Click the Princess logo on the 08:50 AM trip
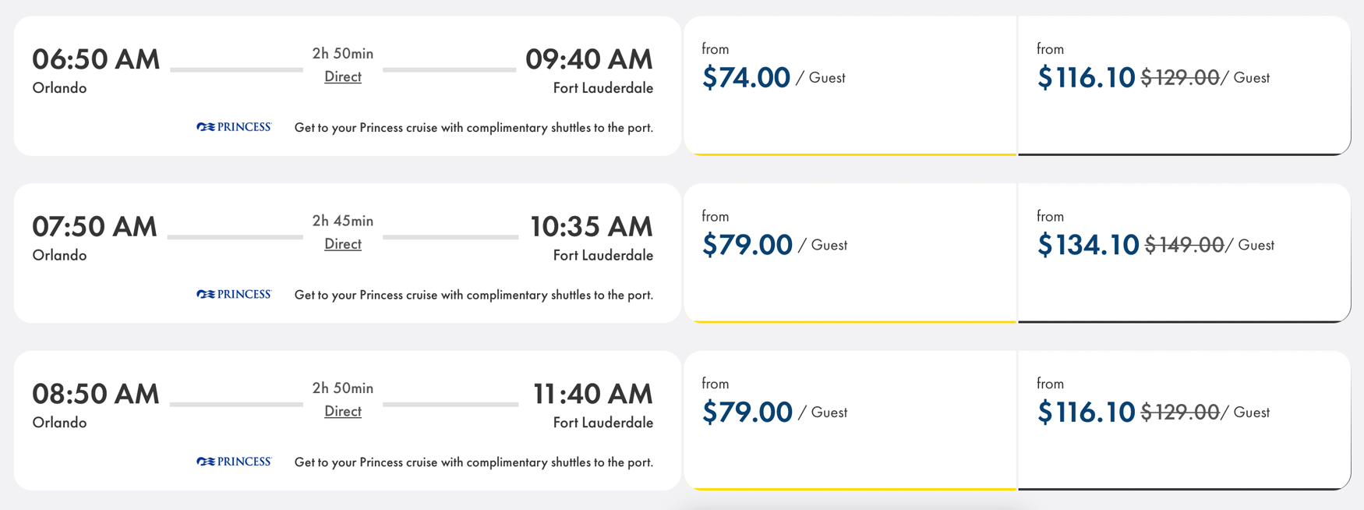This screenshot has height=510, width=1364. coord(233,461)
